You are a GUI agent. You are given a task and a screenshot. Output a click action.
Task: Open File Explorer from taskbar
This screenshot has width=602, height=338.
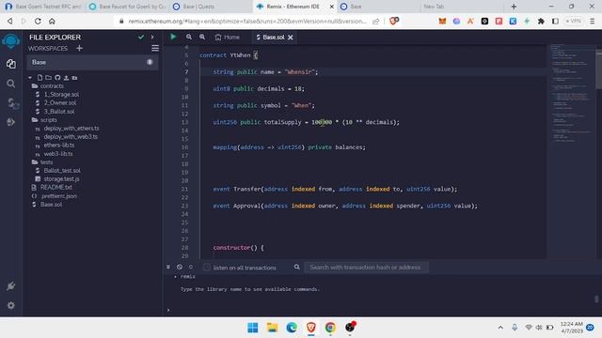[x=272, y=328]
